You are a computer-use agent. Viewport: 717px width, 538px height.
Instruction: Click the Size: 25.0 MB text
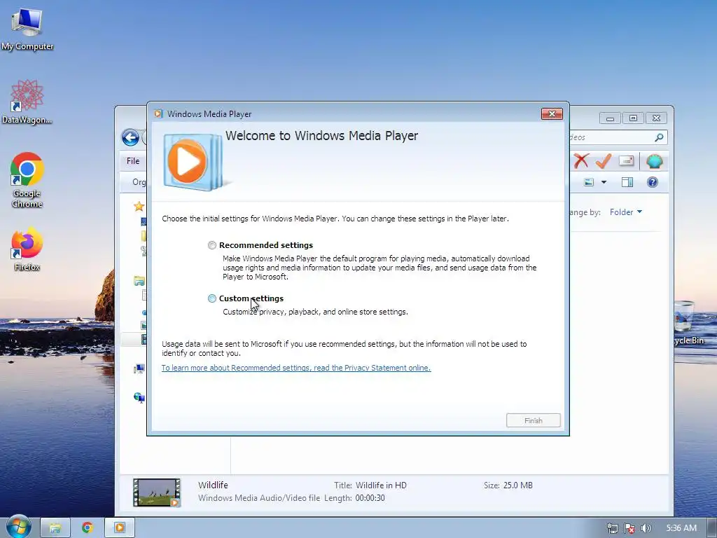[x=508, y=485]
